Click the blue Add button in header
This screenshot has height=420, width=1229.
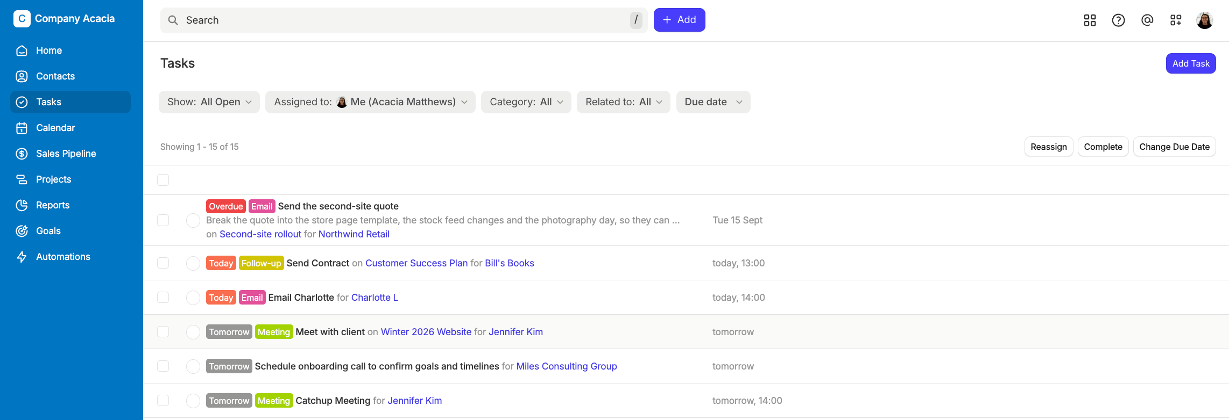[x=680, y=20]
